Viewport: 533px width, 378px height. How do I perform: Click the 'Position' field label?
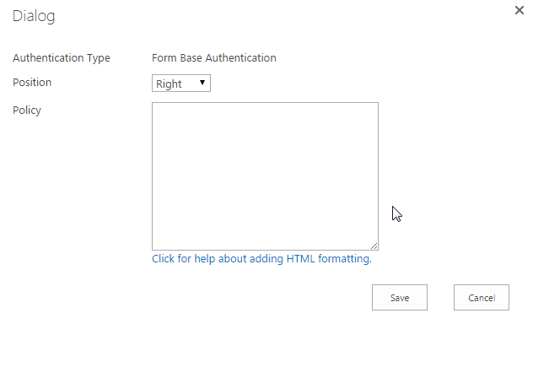point(32,83)
